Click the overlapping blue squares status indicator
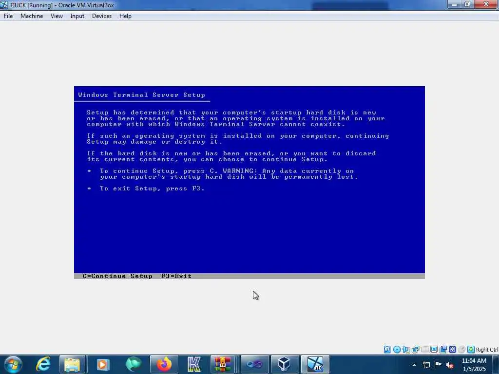 [443, 350]
